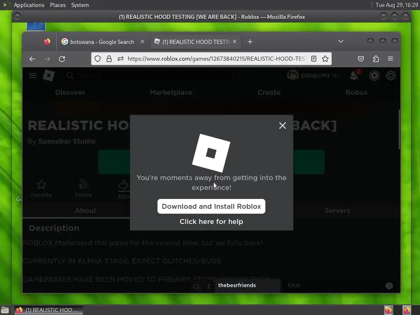Click Download and Install Roblox button

tap(211, 206)
